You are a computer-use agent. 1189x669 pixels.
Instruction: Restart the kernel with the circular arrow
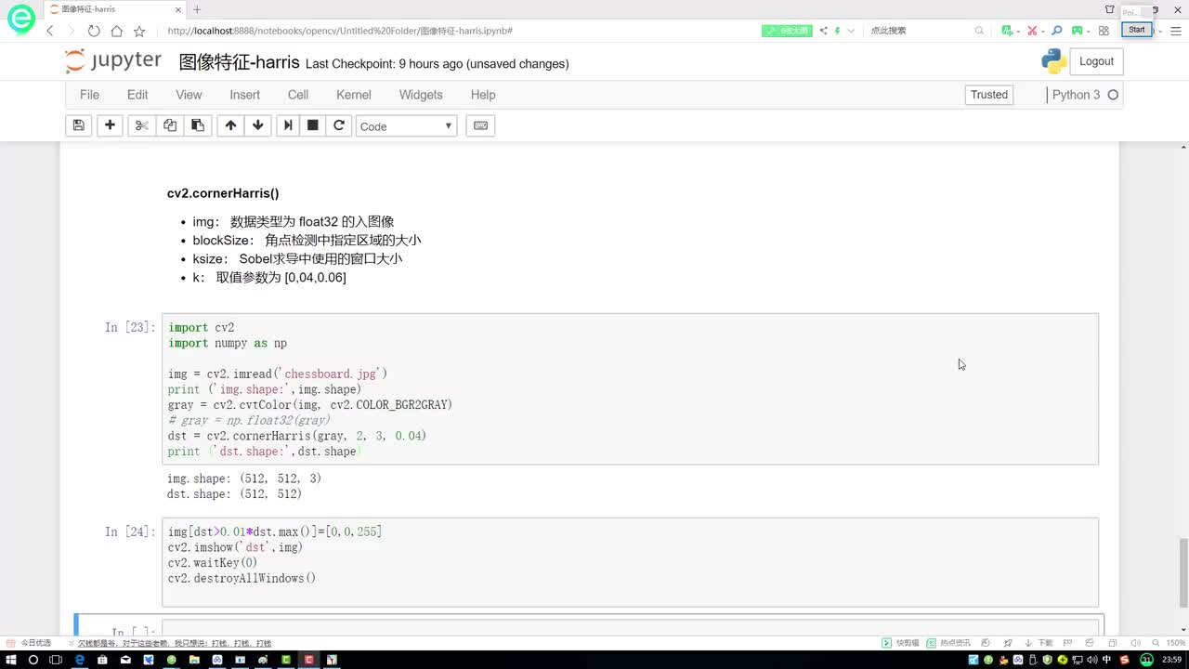point(339,125)
